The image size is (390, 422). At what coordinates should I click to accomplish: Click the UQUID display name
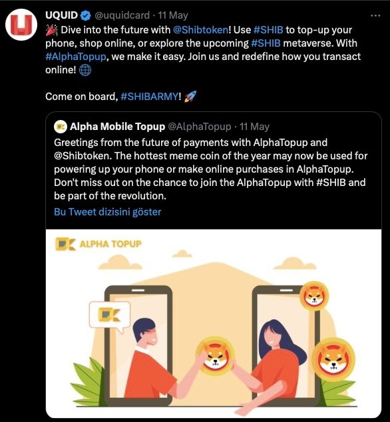click(x=61, y=15)
